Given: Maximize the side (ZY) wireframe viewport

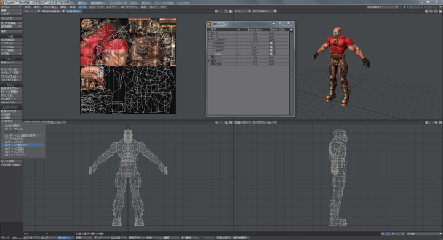Looking at the screenshot, I should 441,122.
